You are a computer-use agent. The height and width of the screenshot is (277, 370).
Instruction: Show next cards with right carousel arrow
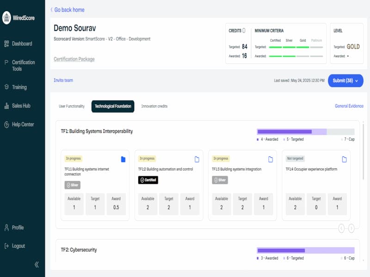click(351, 228)
